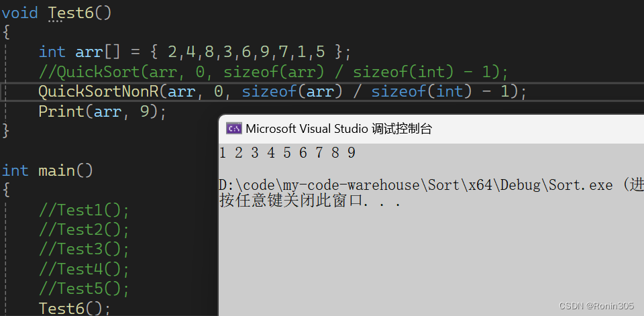Click the press-any-key-to-close console message
The image size is (644, 316).
(310, 200)
